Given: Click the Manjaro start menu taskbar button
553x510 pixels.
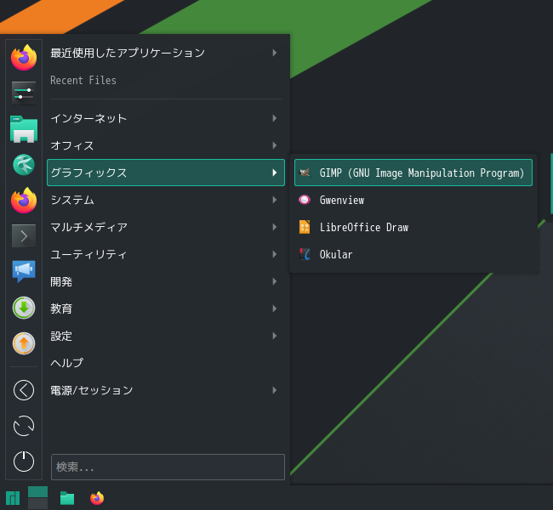Looking at the screenshot, I should (x=13, y=498).
